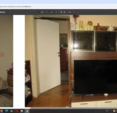Click the redo arrow in PDF toolbar
Screen dimensions: 117x113
coord(78,12)
